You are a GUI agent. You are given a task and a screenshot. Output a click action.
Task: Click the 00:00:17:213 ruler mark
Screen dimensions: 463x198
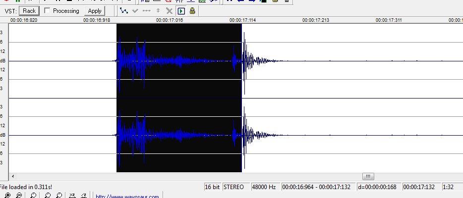tap(316, 20)
